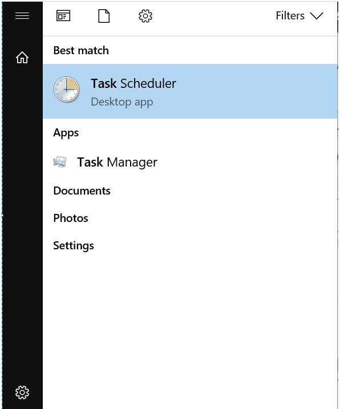The width and height of the screenshot is (340, 409).
Task: Filter results by Settings gear icon
Action: 145,16
